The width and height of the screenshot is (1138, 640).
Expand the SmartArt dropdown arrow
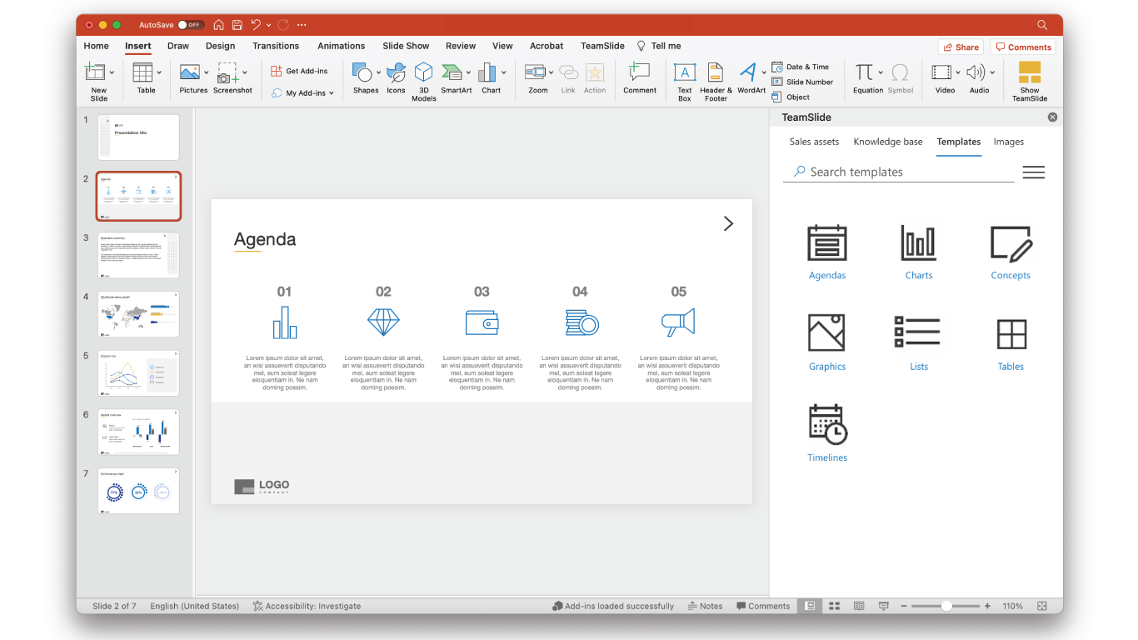468,72
